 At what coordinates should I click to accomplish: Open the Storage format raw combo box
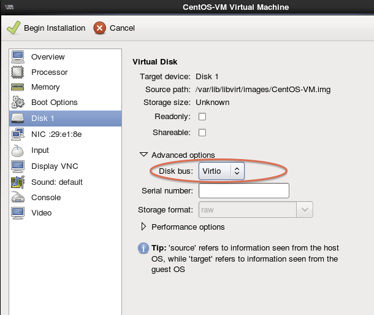click(256, 209)
